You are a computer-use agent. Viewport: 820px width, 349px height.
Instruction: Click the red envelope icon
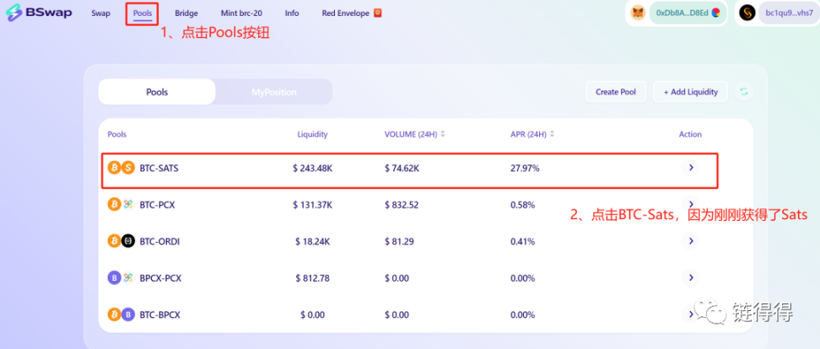pyautogui.click(x=378, y=13)
